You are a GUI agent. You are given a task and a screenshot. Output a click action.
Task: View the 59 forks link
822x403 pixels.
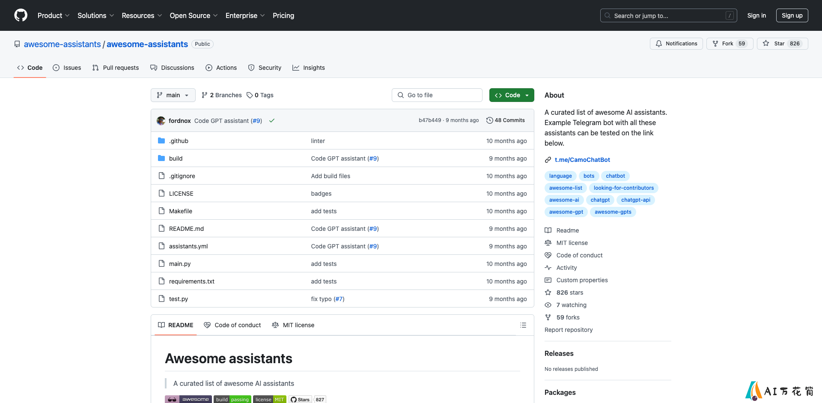click(x=563, y=317)
